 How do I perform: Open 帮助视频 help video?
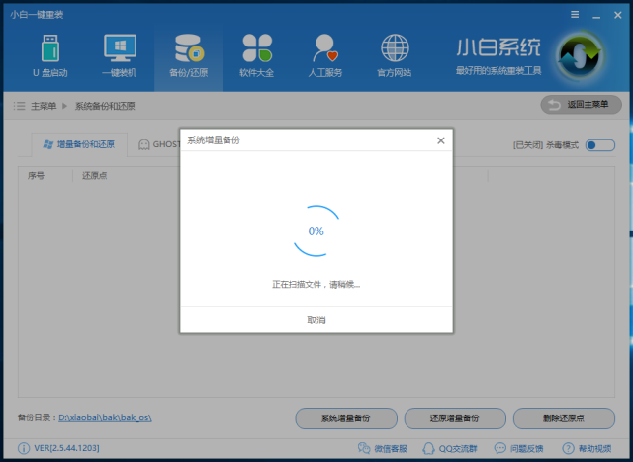coord(587,448)
